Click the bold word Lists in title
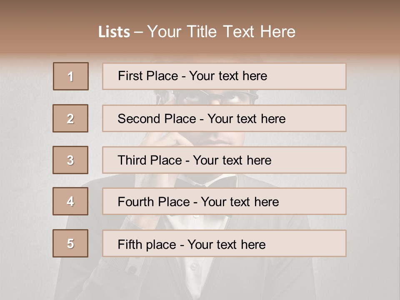Screen dimensions: 400x300 114,32
